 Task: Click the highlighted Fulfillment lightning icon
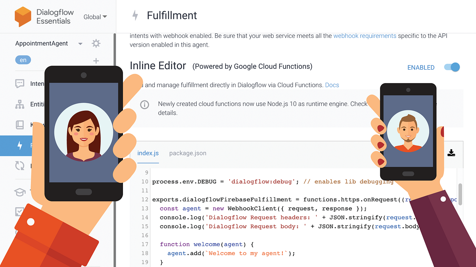[x=19, y=146]
